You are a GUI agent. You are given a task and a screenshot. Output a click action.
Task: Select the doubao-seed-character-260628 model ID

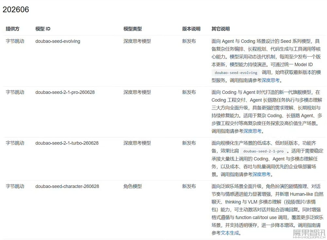(67, 186)
